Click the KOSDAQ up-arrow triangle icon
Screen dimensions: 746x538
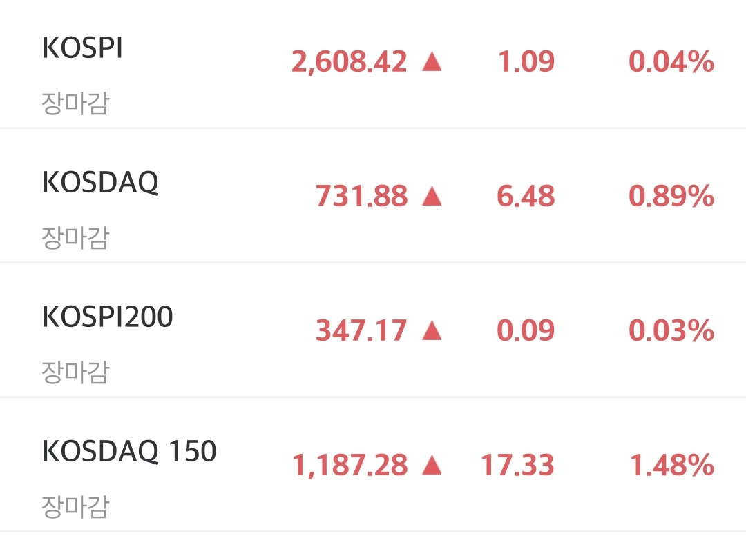point(432,196)
